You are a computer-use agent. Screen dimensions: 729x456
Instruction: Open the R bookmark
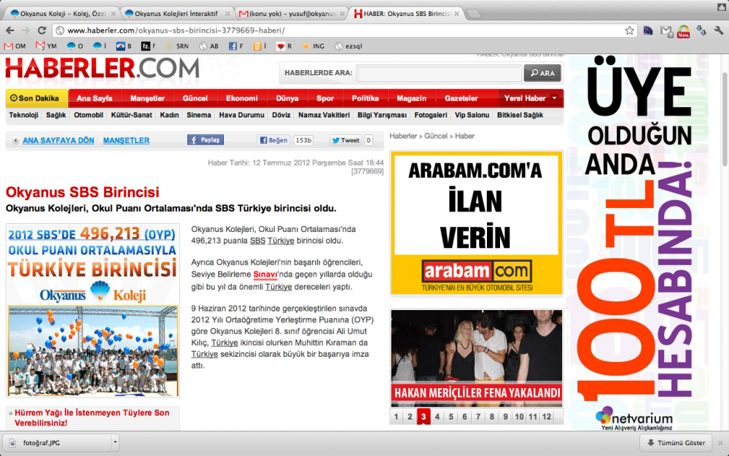click(x=284, y=46)
